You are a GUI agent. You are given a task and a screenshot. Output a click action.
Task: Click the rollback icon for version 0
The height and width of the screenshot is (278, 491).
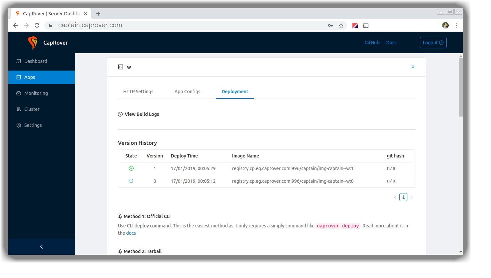[x=131, y=181]
